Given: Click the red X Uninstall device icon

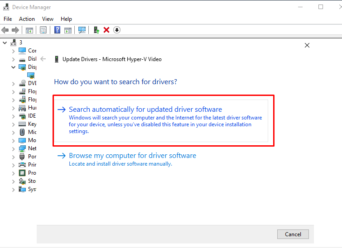Looking at the screenshot, I should [x=106, y=30].
